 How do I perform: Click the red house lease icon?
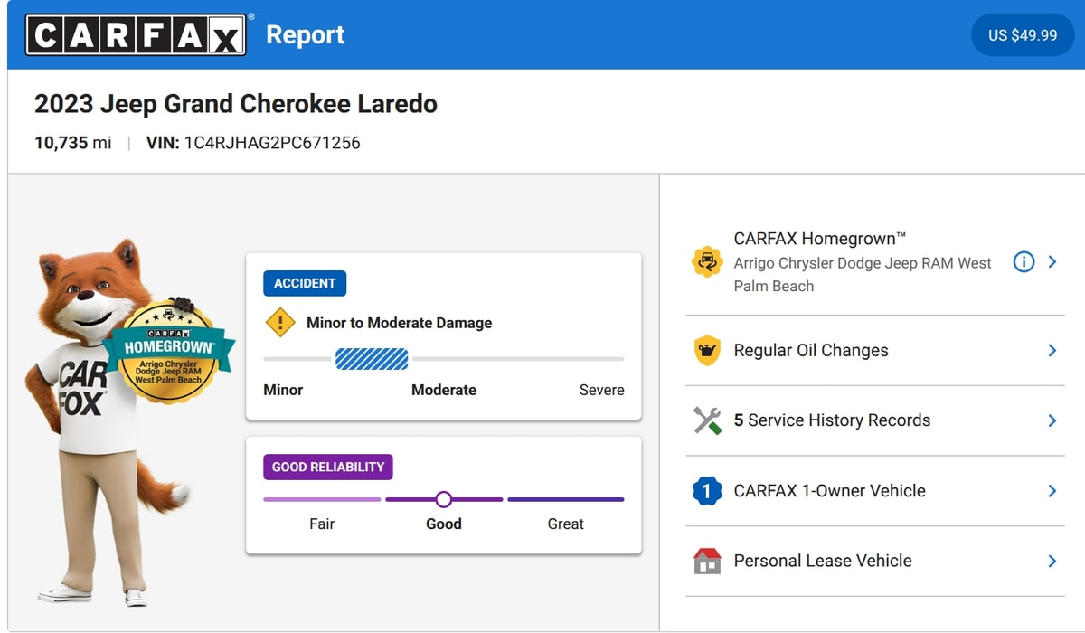pyautogui.click(x=707, y=561)
